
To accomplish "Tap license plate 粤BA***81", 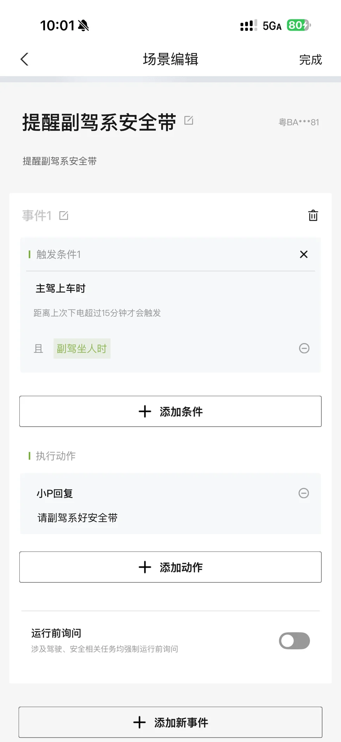I will click(299, 122).
